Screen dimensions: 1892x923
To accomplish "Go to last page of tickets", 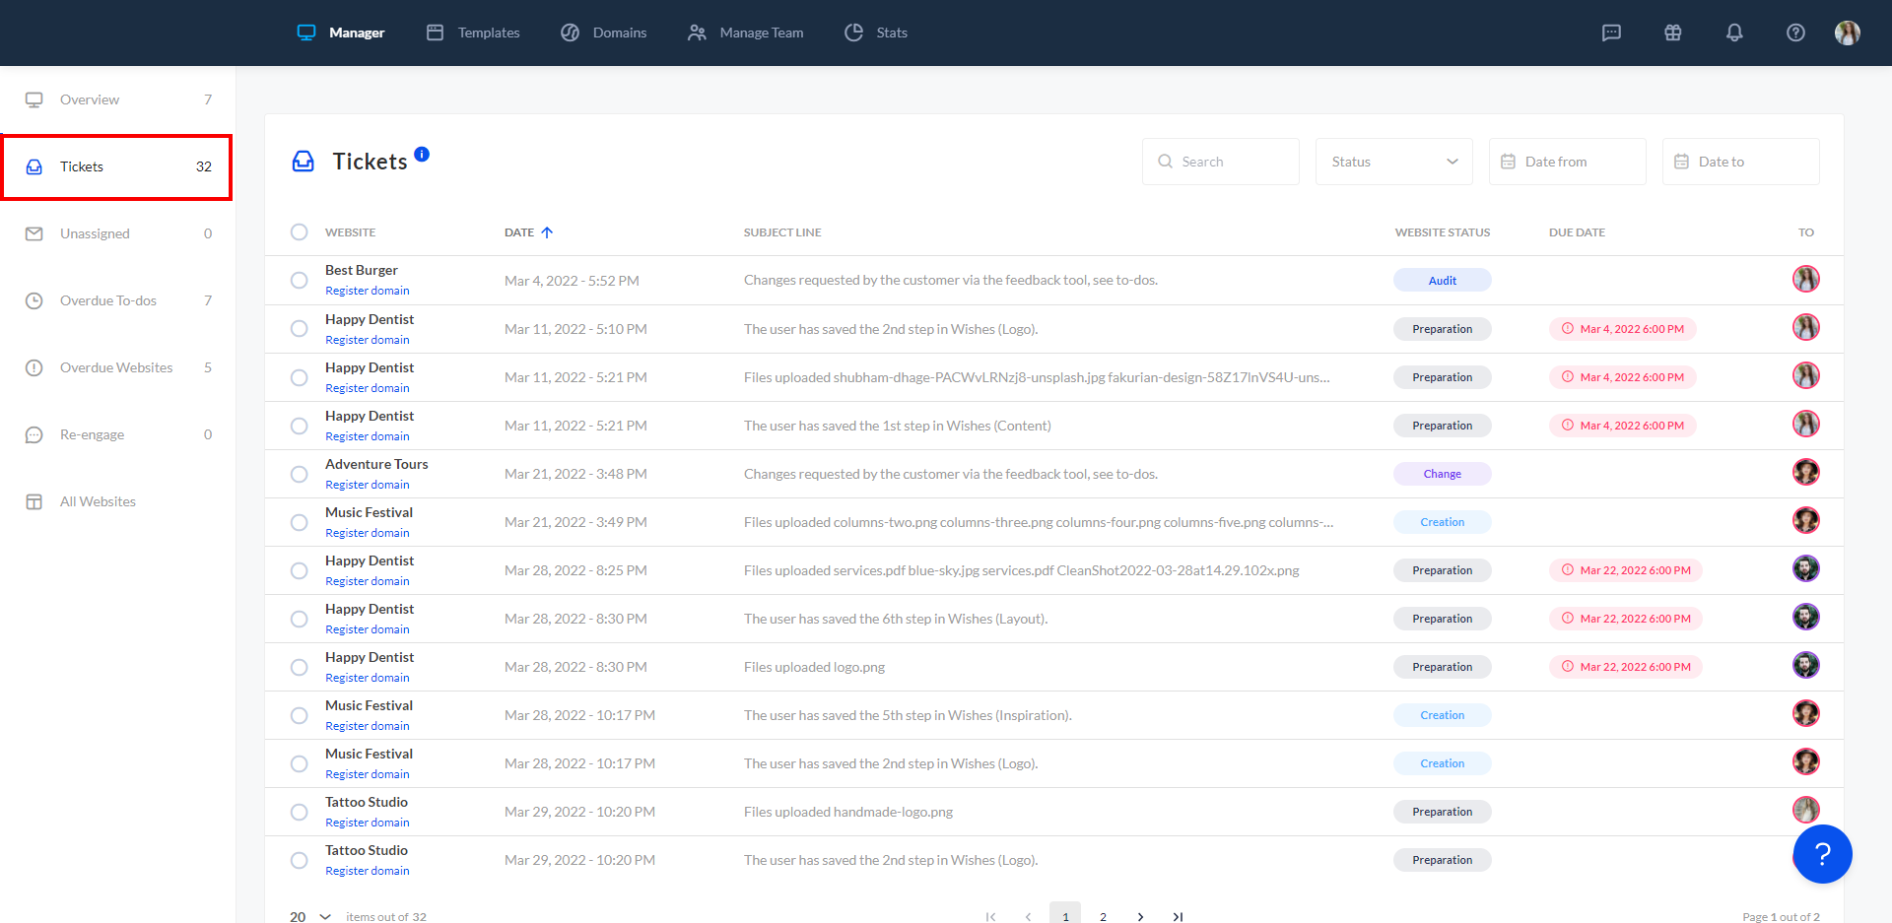I will [x=1178, y=916].
